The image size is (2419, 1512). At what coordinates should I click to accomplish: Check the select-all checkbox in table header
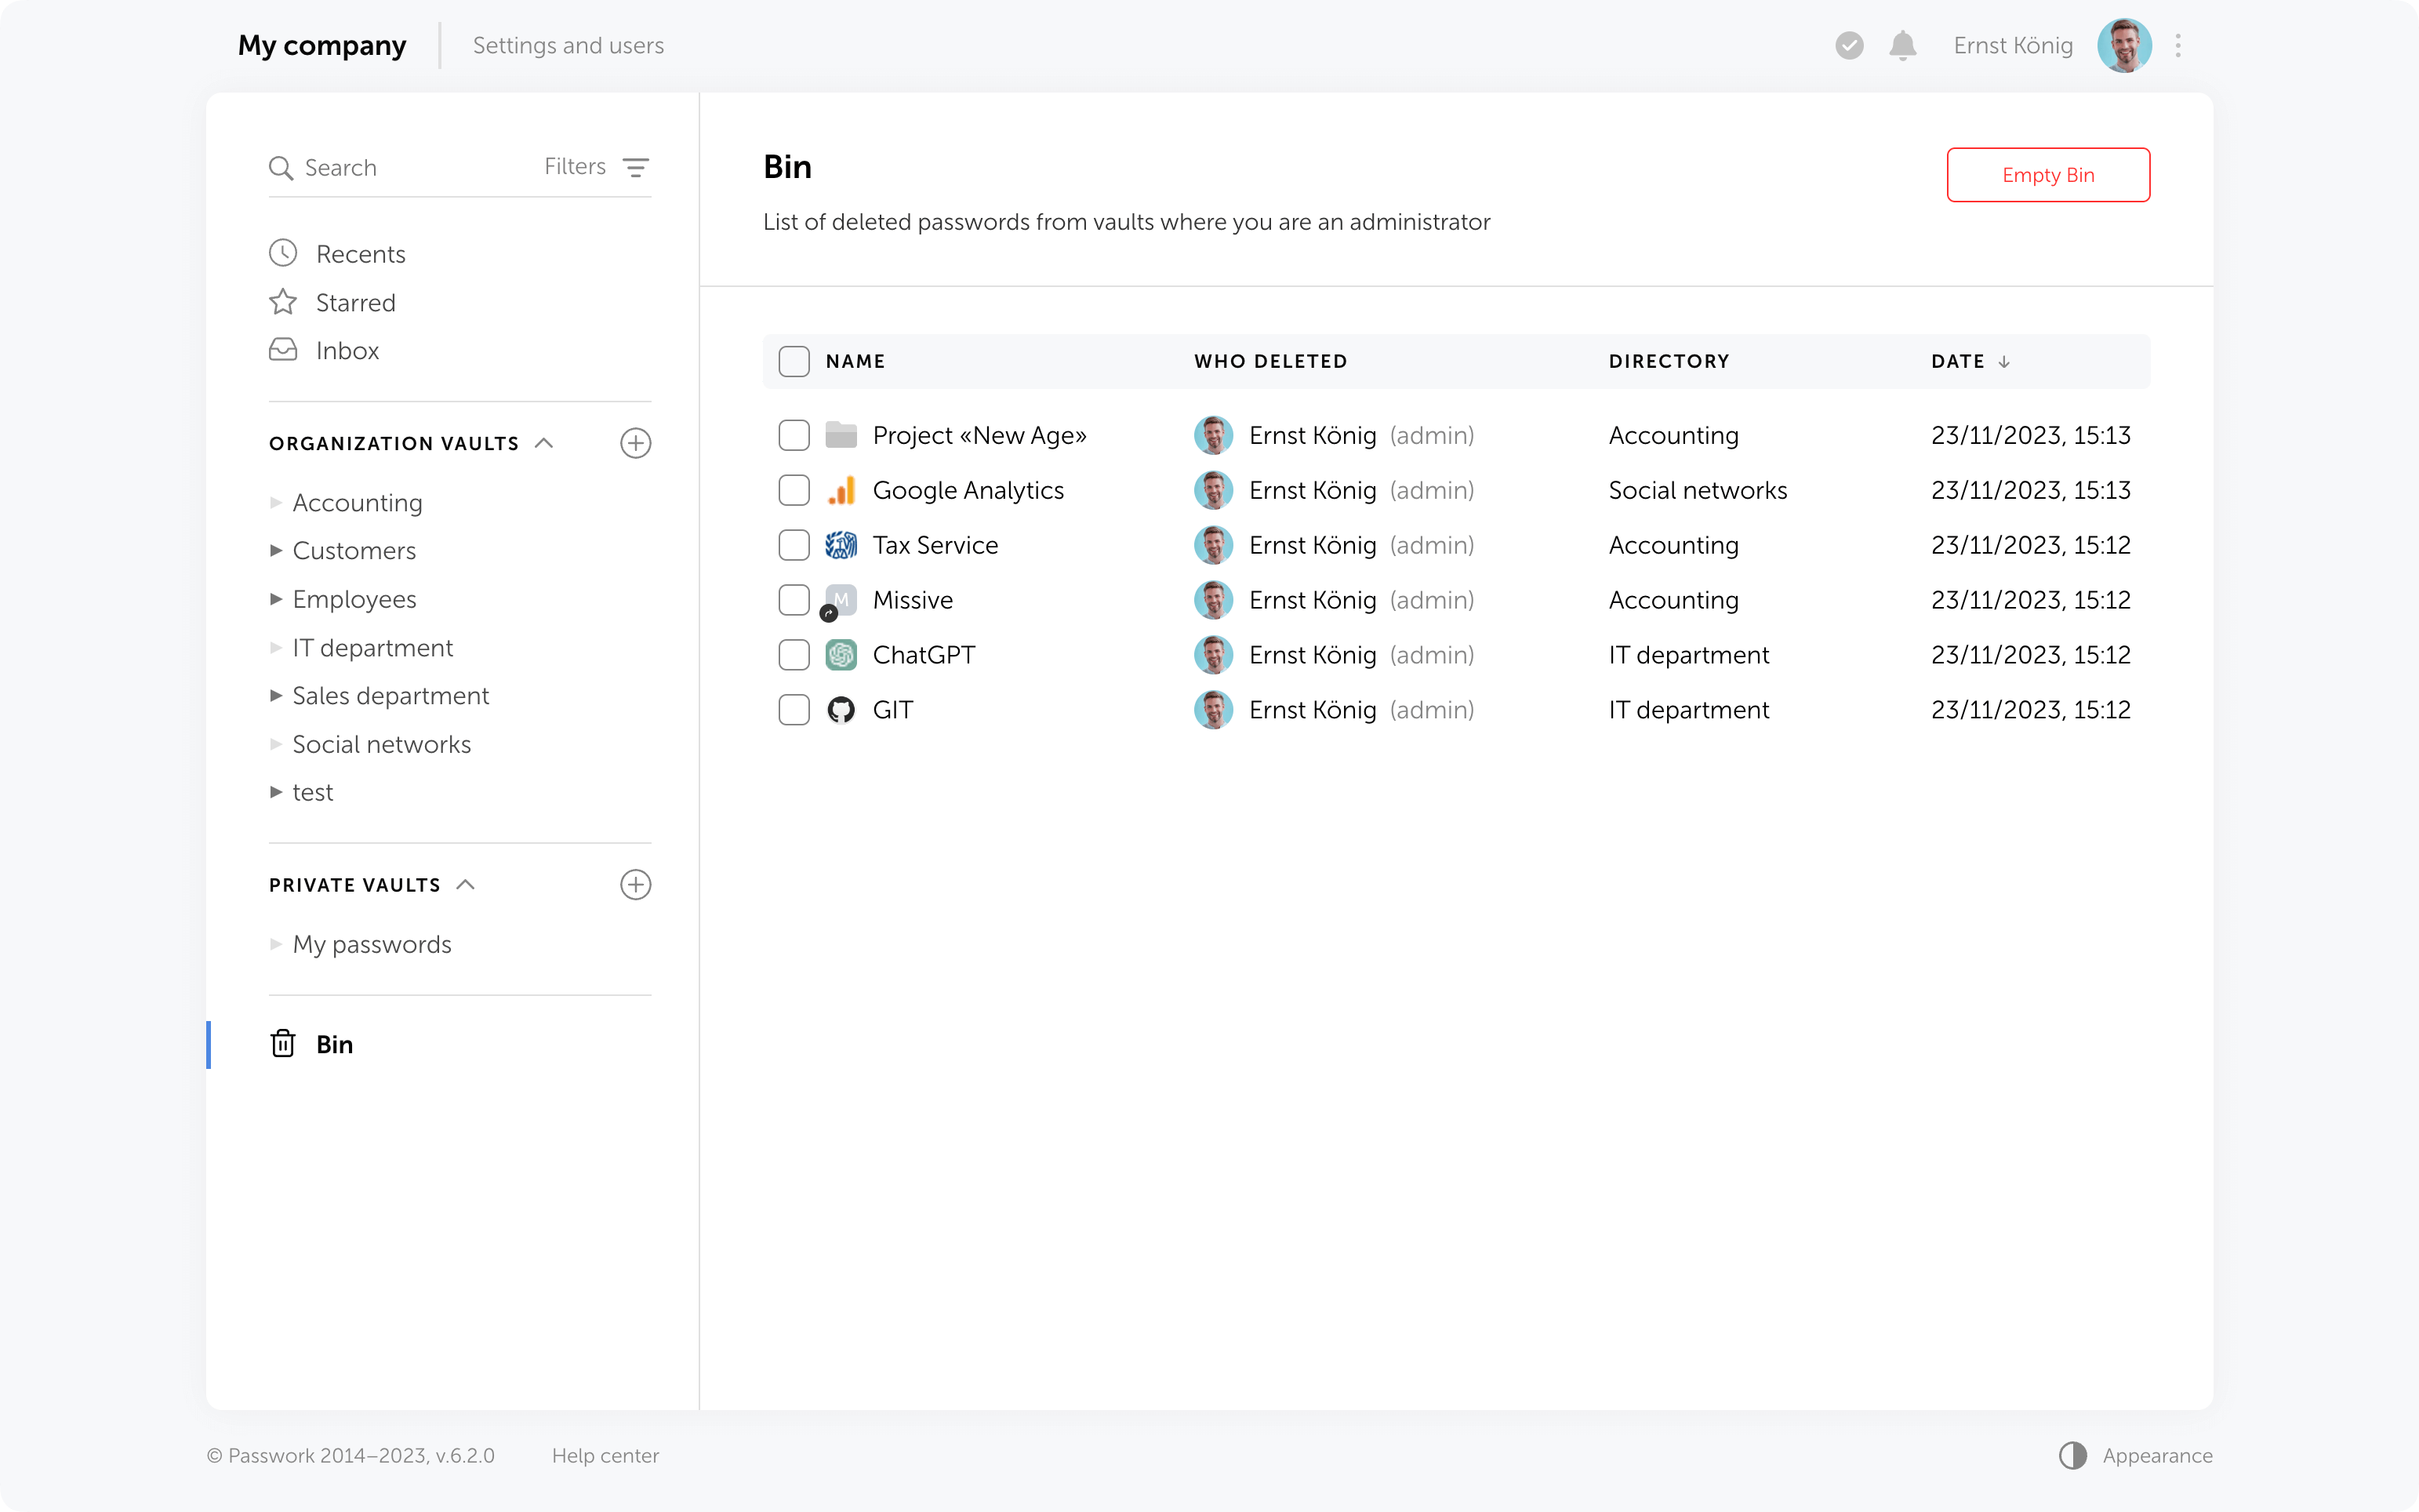pyautogui.click(x=794, y=361)
